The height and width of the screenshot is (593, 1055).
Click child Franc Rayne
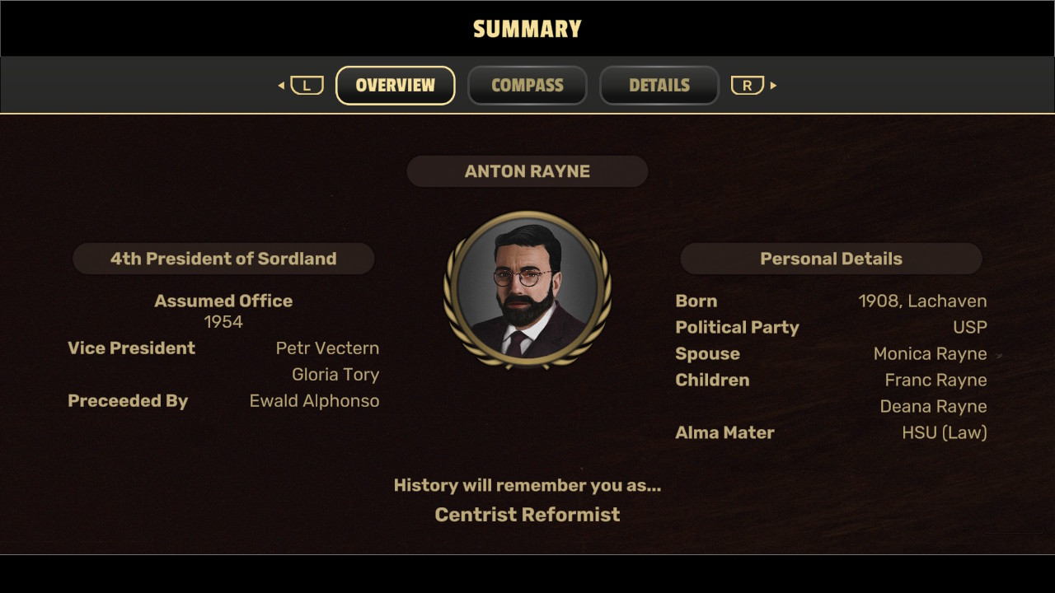[x=936, y=381]
